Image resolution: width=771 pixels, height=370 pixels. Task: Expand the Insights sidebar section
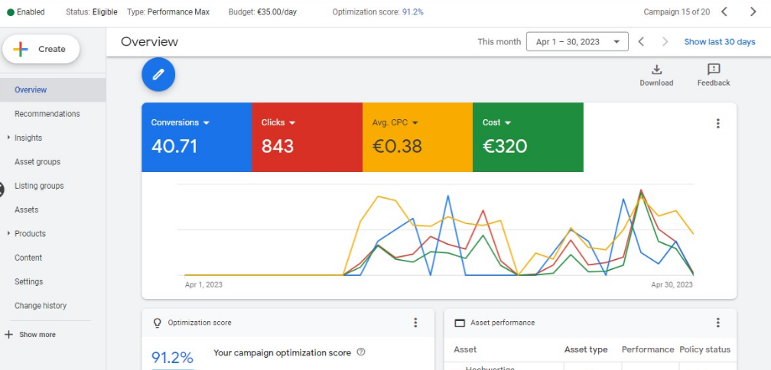8,138
